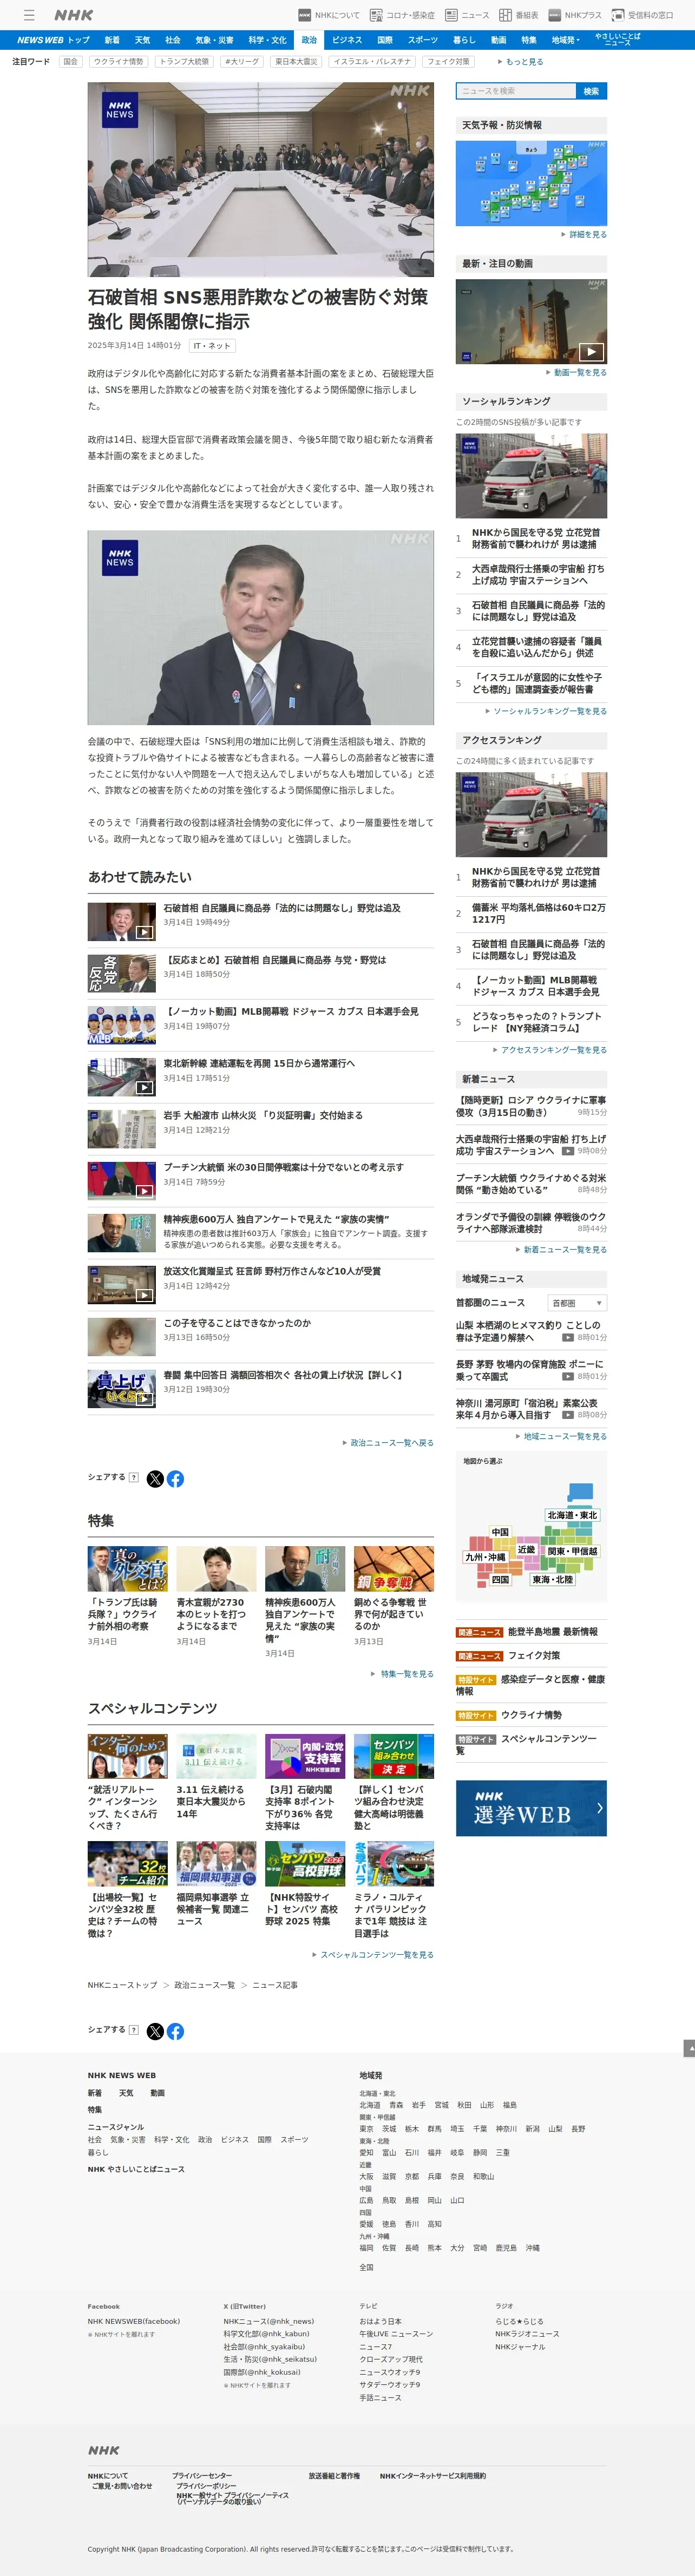Share the article on X below the related list
Viewport: 695px width, 2576px height.
[x=155, y=1478]
